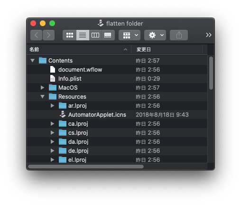The height and width of the screenshot is (205, 241).
Task: Switch to column view
Action: pyautogui.click(x=95, y=35)
